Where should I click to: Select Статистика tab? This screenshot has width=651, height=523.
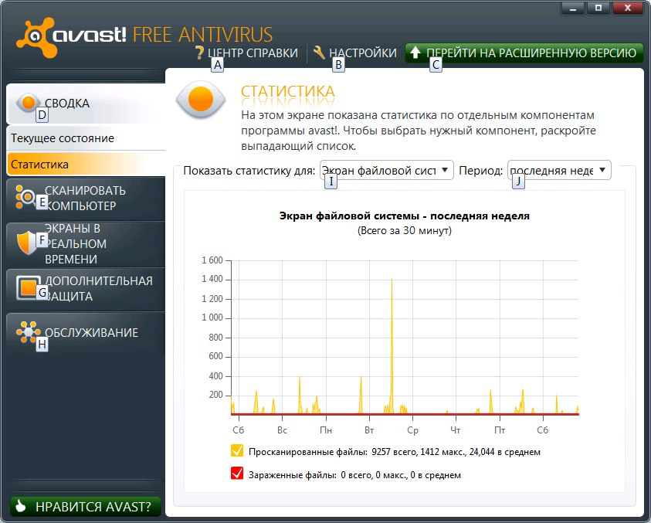(x=86, y=164)
